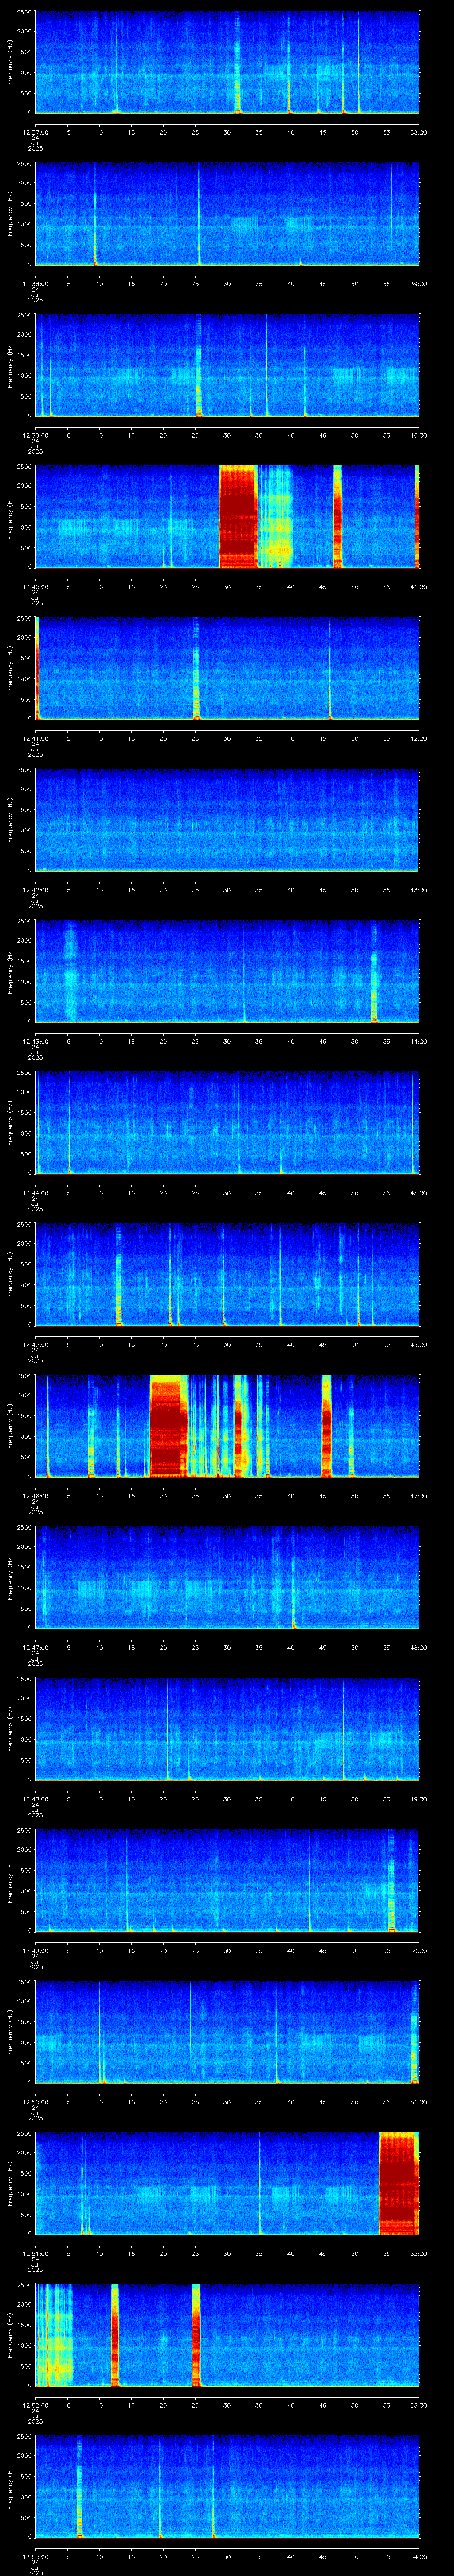The width and height of the screenshot is (454, 2576).
Task: Click the red burst near 25s in 12:52 spectrogram
Action: pos(196,2334)
